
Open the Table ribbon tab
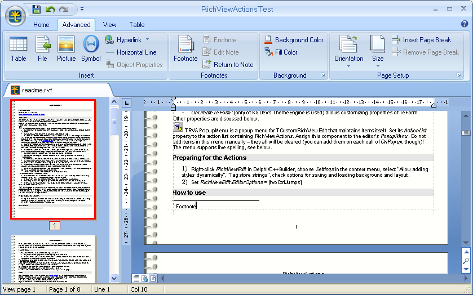[x=137, y=25]
